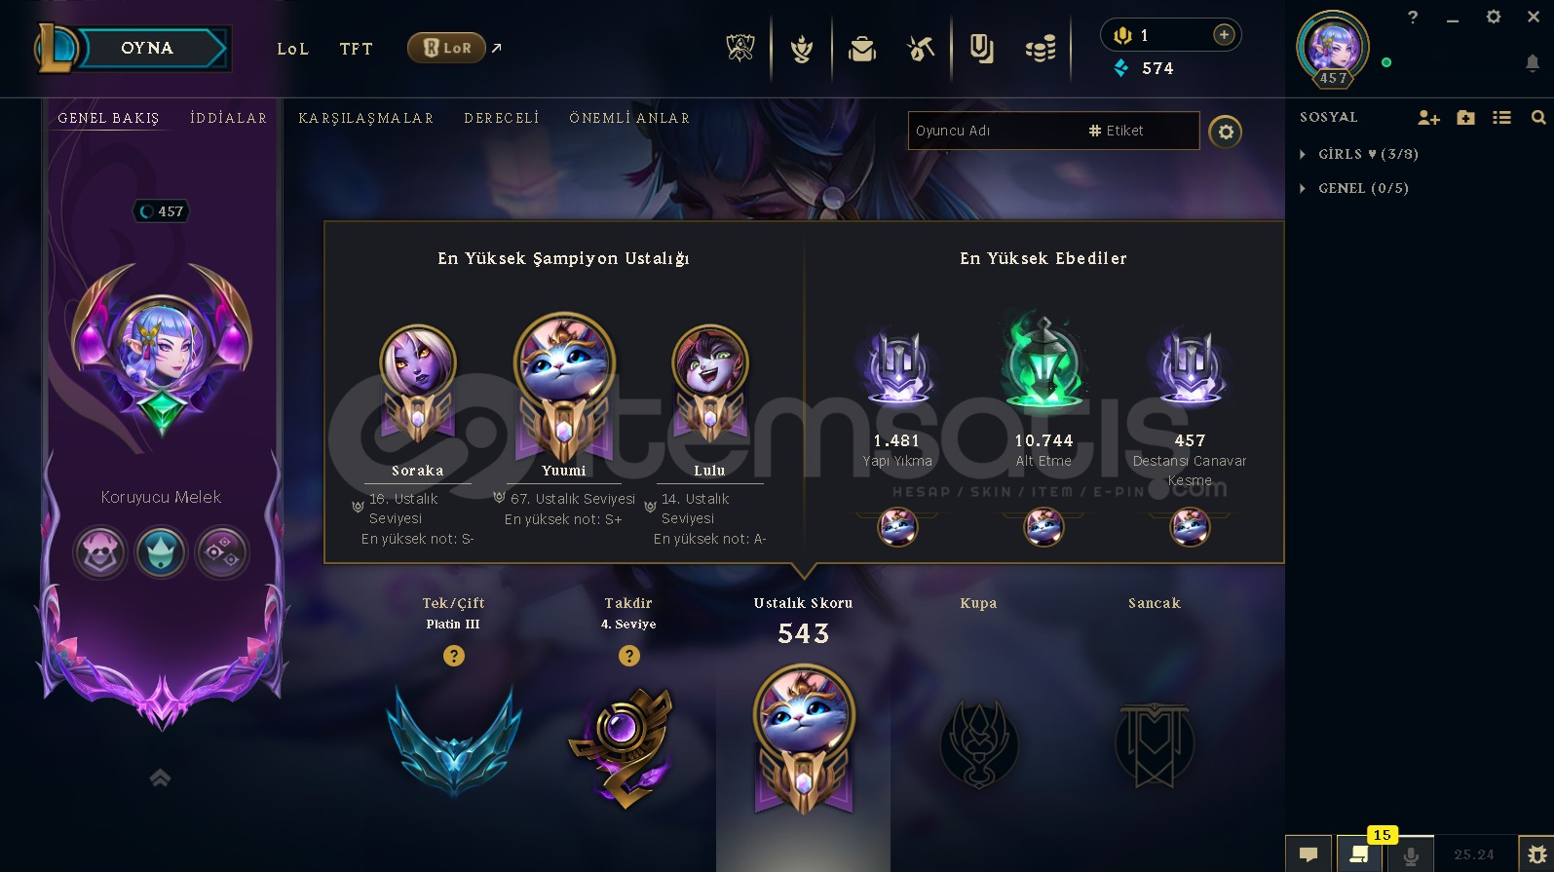Viewport: 1554px width, 872px height.
Task: Click the OYNA play button
Action: tap(147, 48)
